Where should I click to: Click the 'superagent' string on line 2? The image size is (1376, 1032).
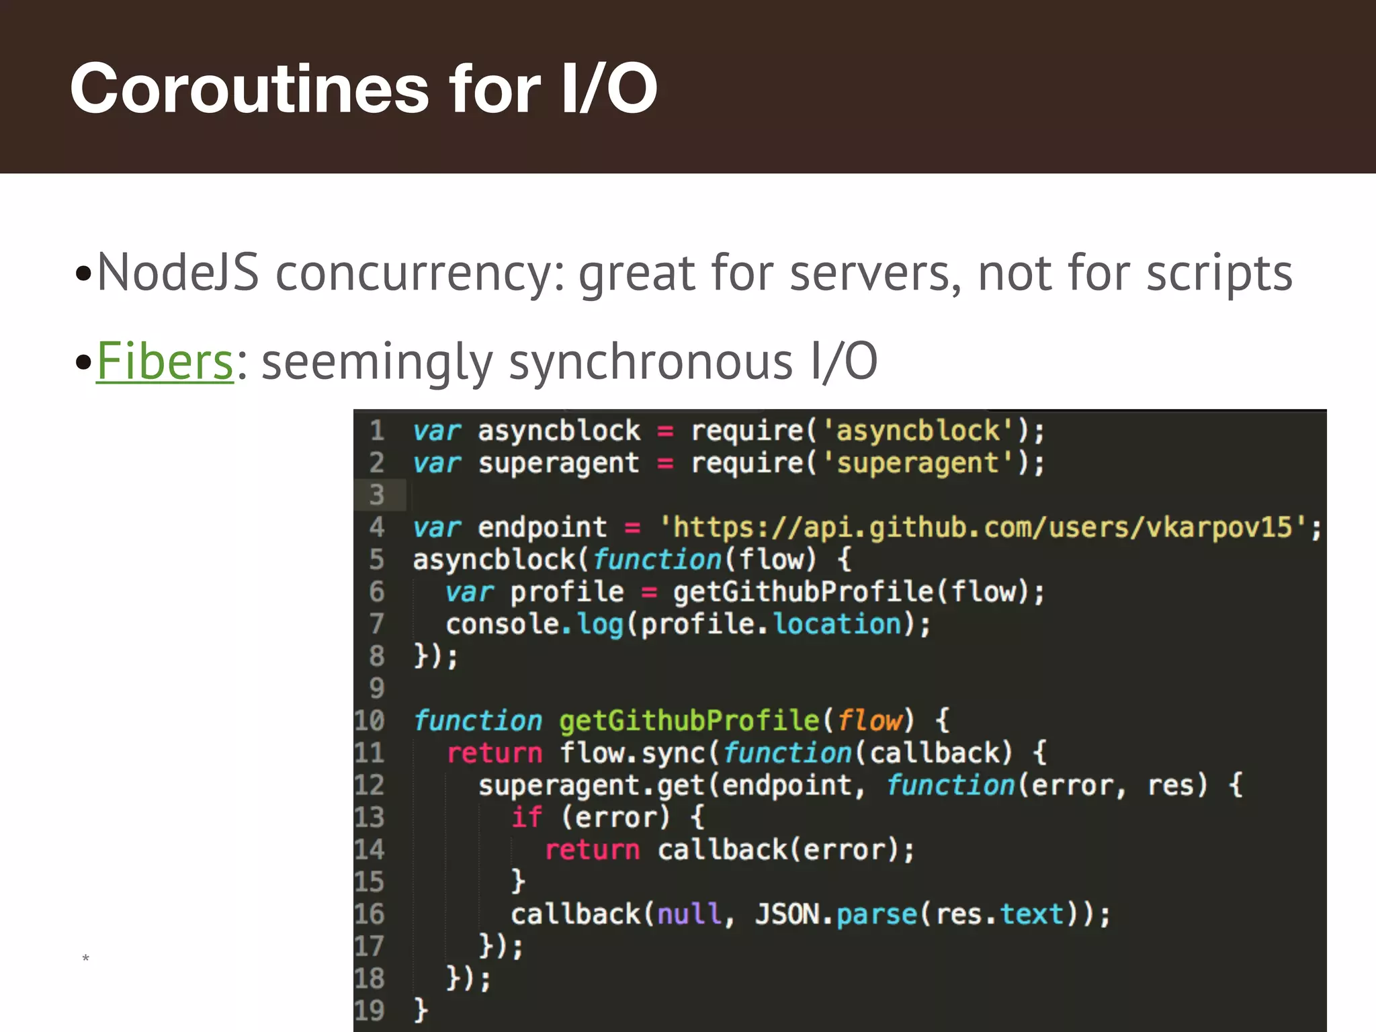[x=918, y=463]
